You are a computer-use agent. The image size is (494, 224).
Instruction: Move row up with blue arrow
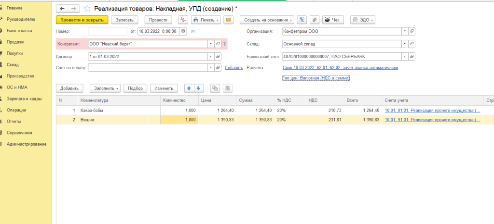pos(189,88)
